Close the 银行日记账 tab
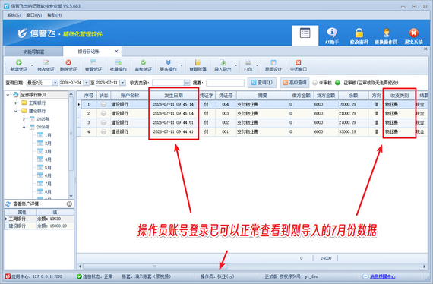The height and width of the screenshot is (284, 433). tap(116, 52)
